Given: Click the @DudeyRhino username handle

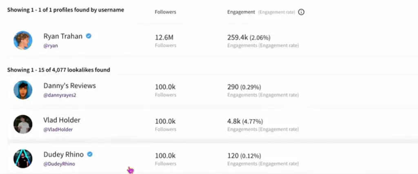Looking at the screenshot, I should click(59, 164).
